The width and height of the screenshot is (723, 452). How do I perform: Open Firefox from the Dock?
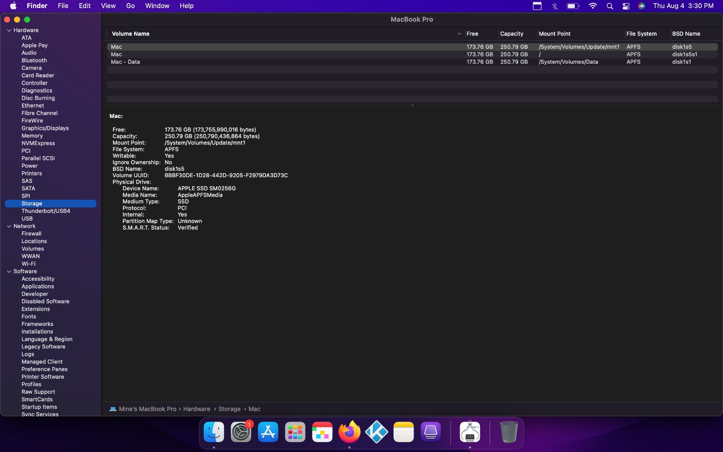[x=349, y=432]
